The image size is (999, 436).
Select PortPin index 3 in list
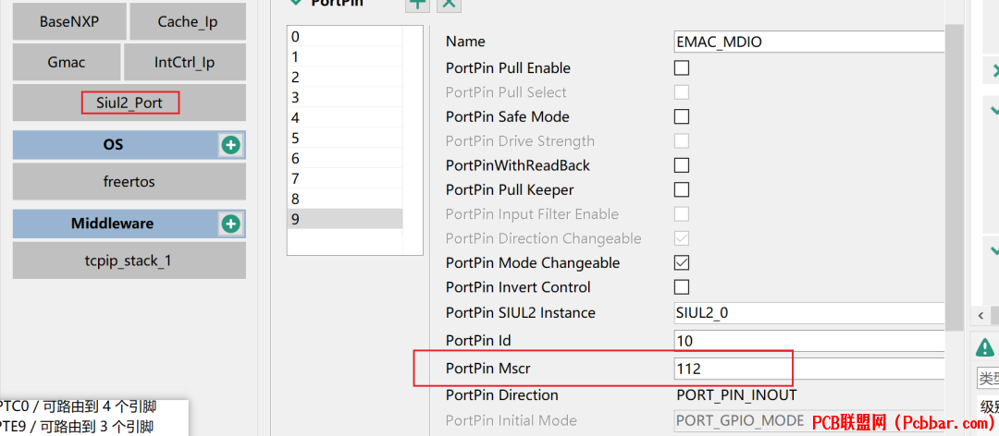(345, 98)
